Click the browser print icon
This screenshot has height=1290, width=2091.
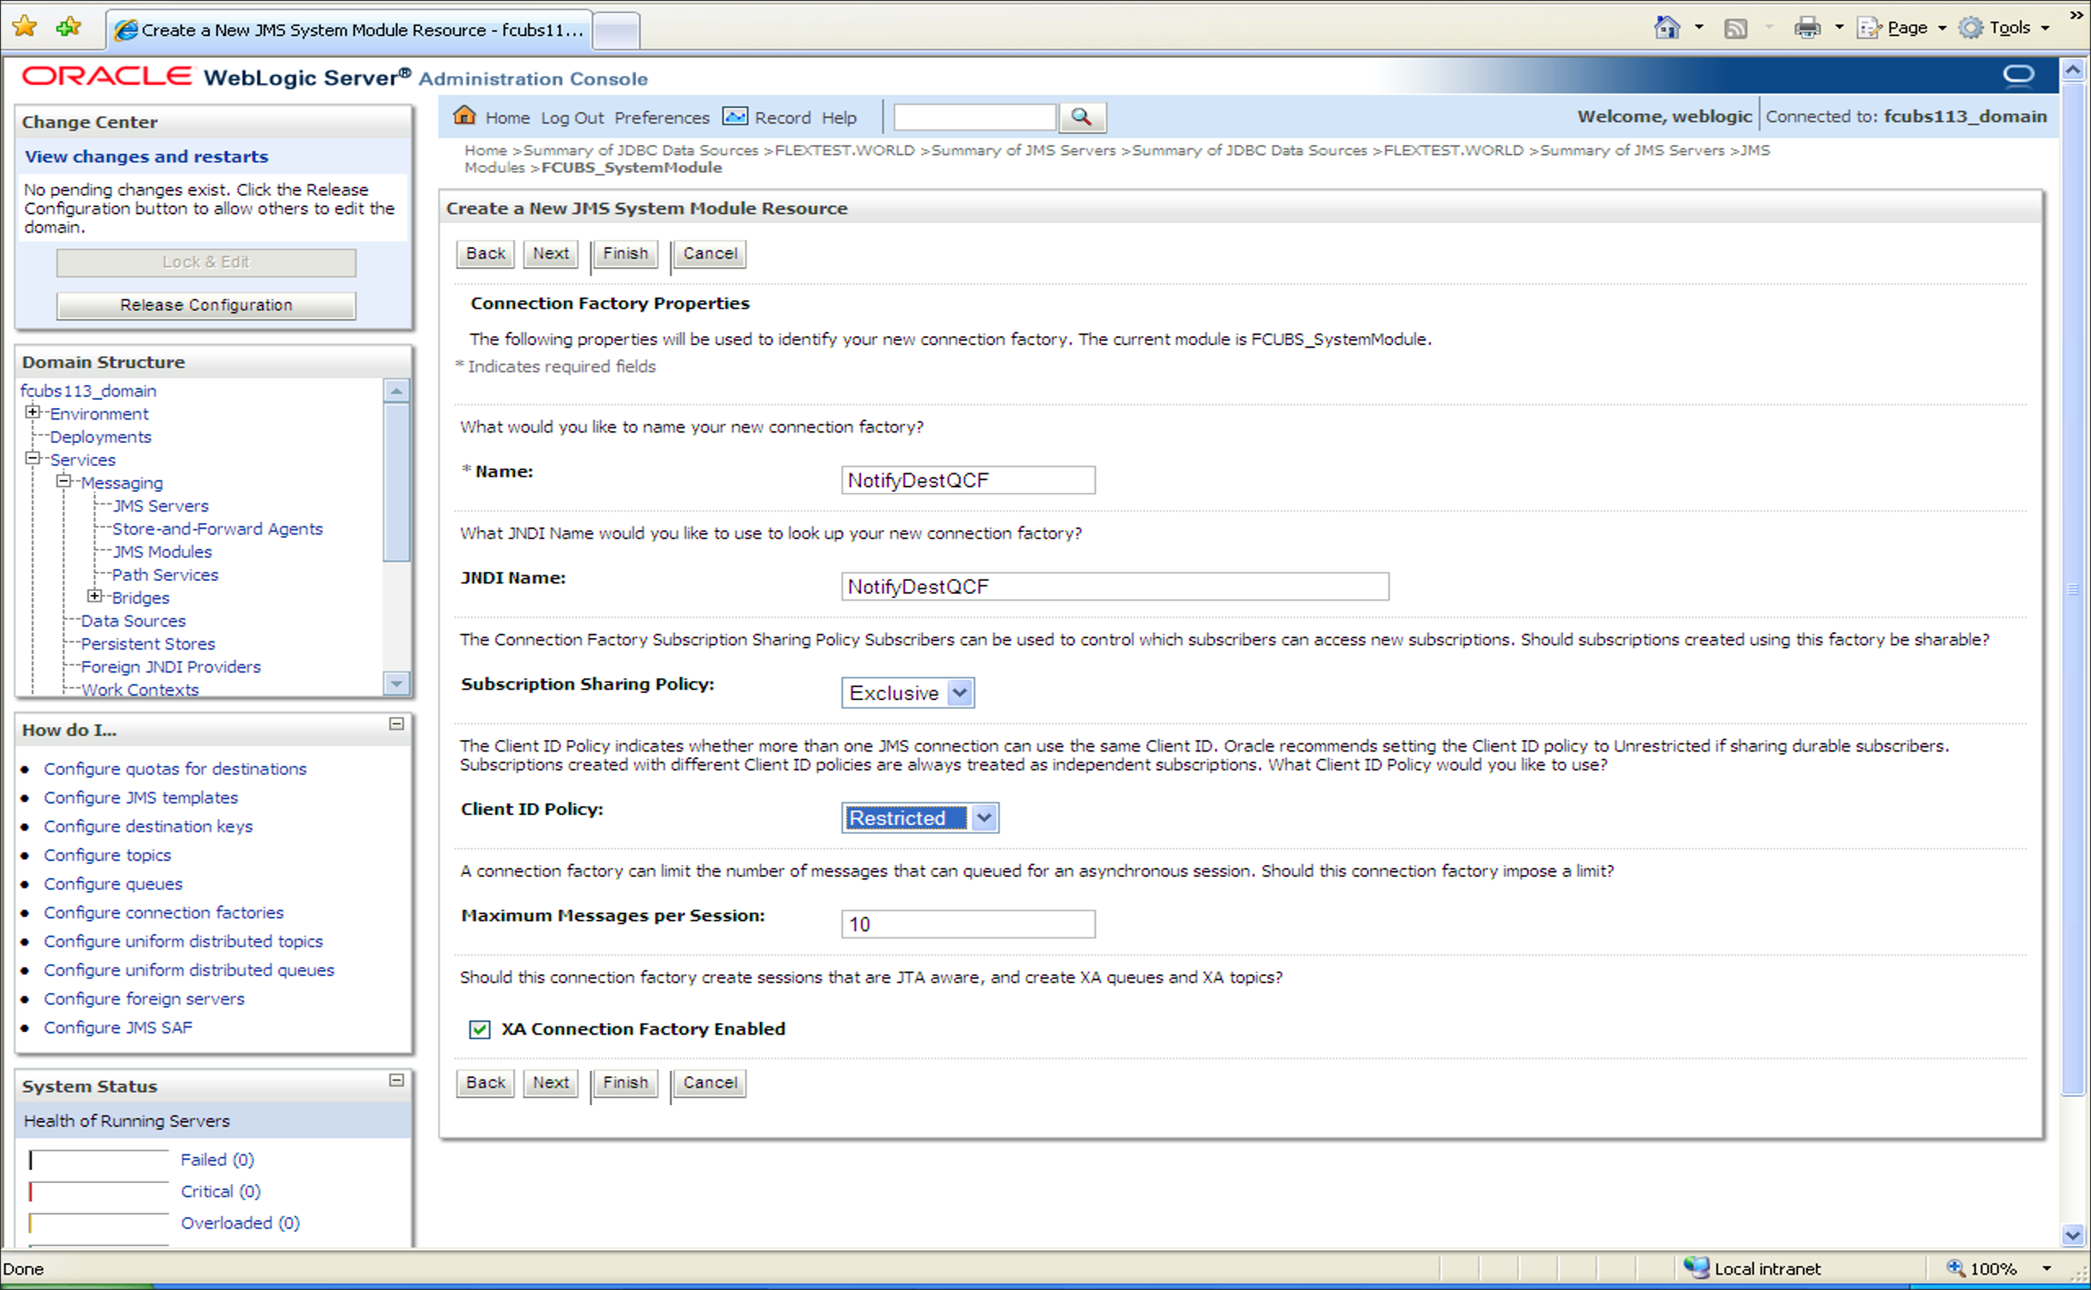click(x=1806, y=29)
